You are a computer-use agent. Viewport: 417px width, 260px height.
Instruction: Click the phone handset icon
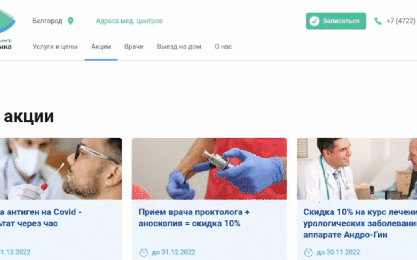click(378, 21)
